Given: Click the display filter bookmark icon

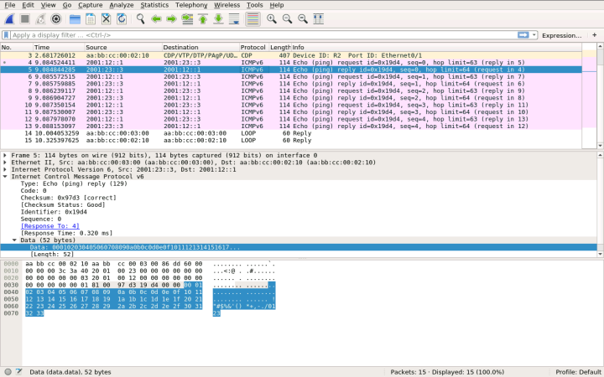Looking at the screenshot, I should tap(7, 35).
